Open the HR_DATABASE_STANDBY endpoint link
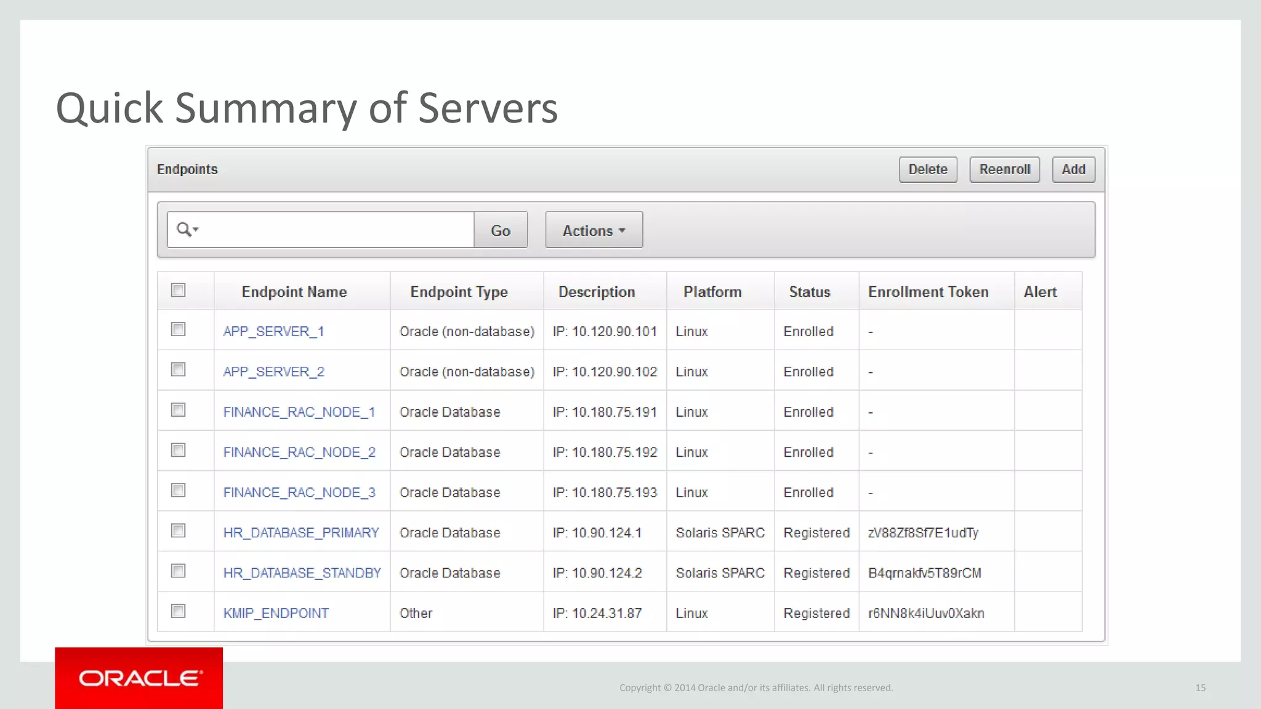This screenshot has width=1261, height=709. coord(302,573)
